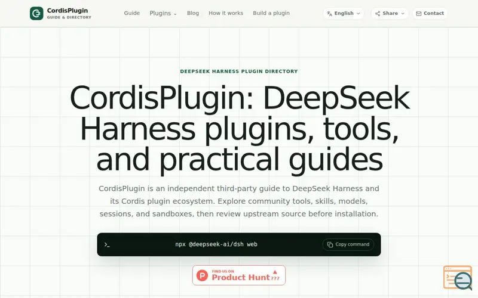Click the Copy command button
478x298 pixels.
point(348,244)
